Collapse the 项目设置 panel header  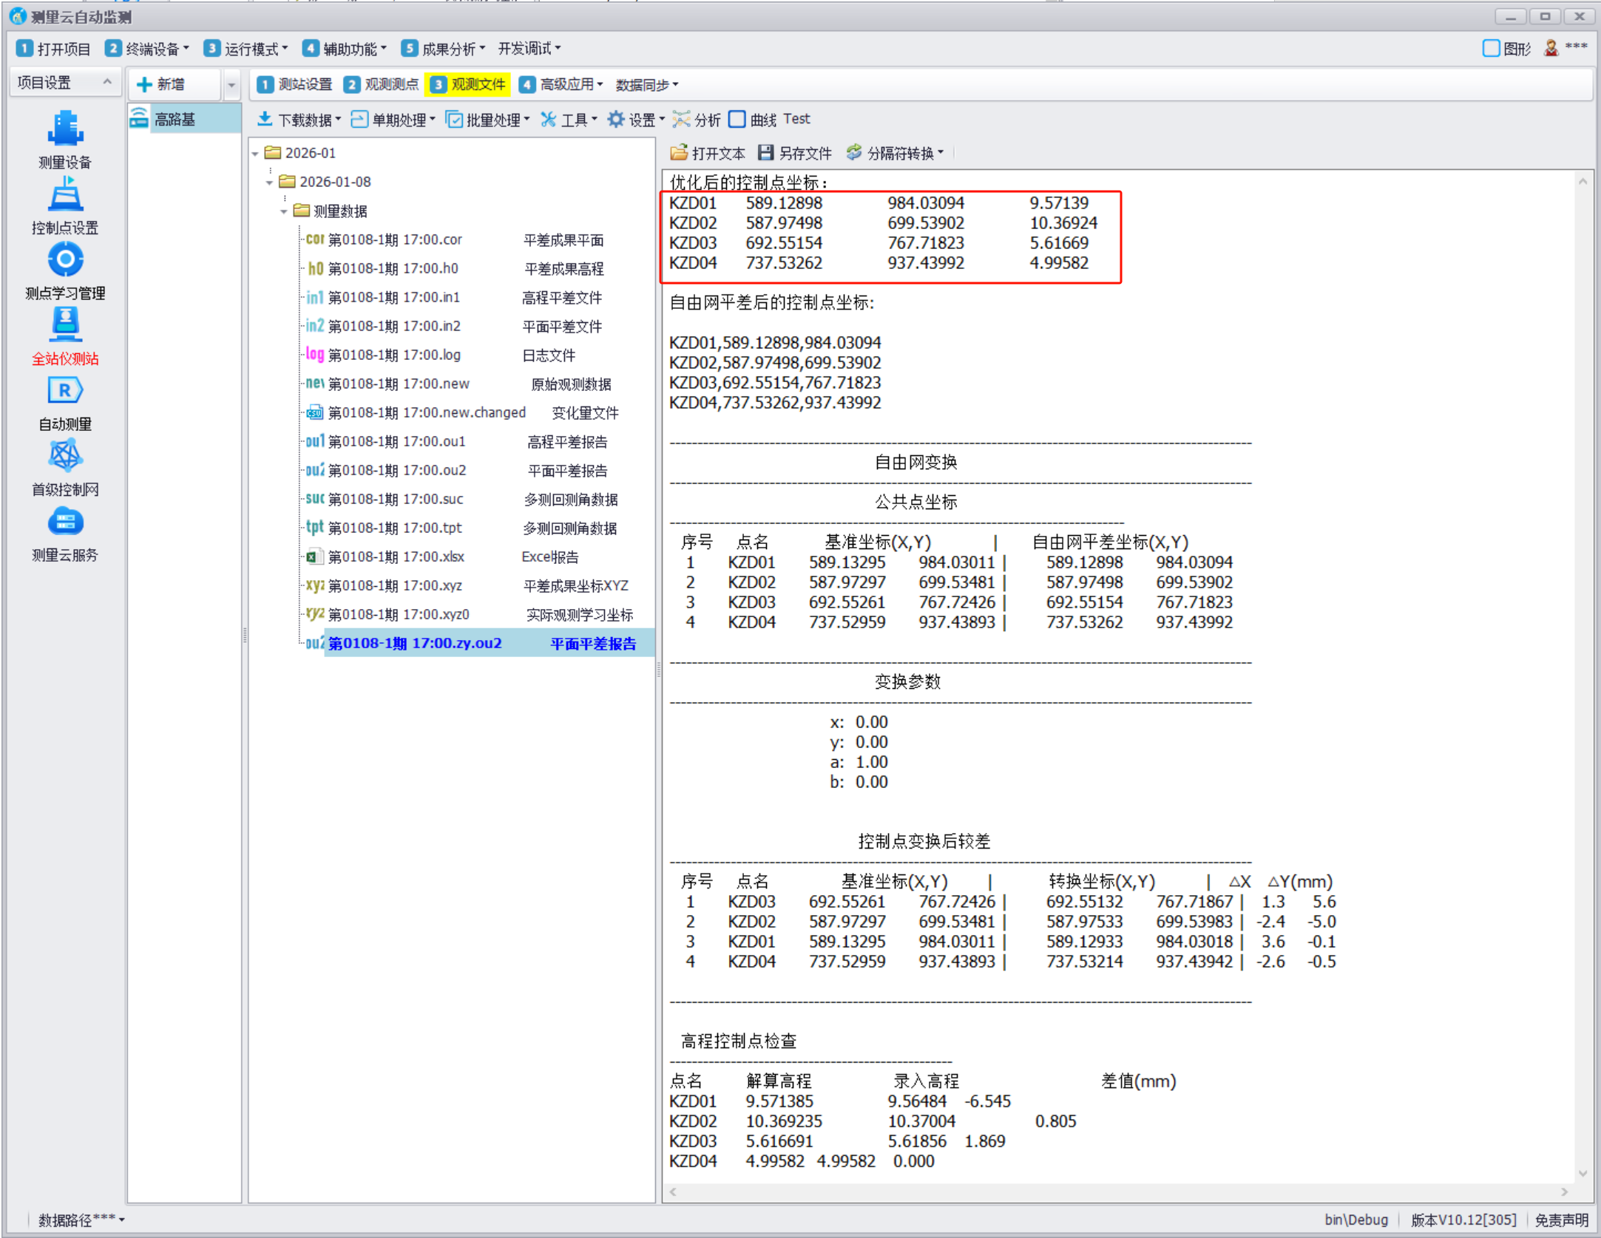[x=107, y=83]
